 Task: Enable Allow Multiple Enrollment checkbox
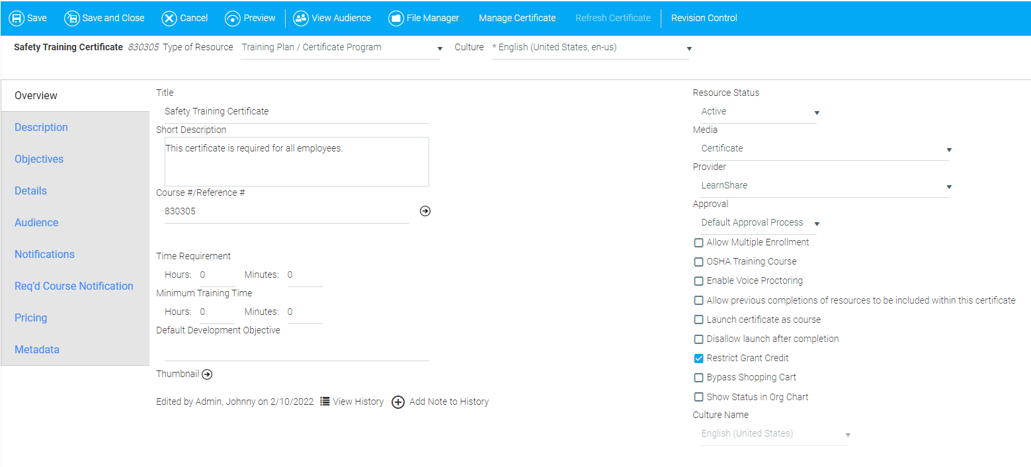click(x=698, y=243)
